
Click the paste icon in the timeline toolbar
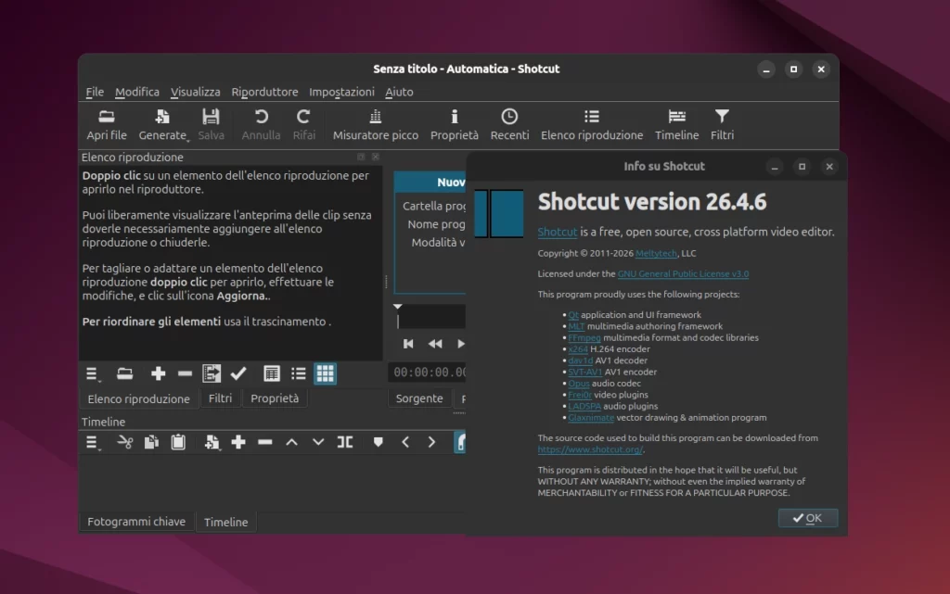(x=179, y=442)
